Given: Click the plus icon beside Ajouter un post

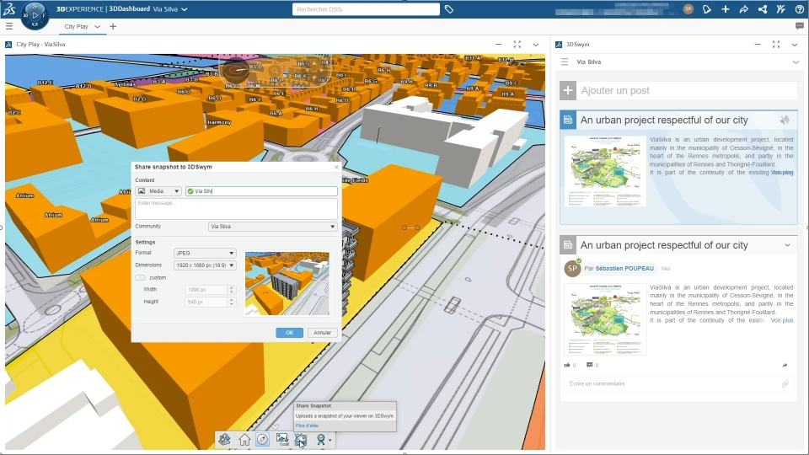Looking at the screenshot, I should point(567,90).
